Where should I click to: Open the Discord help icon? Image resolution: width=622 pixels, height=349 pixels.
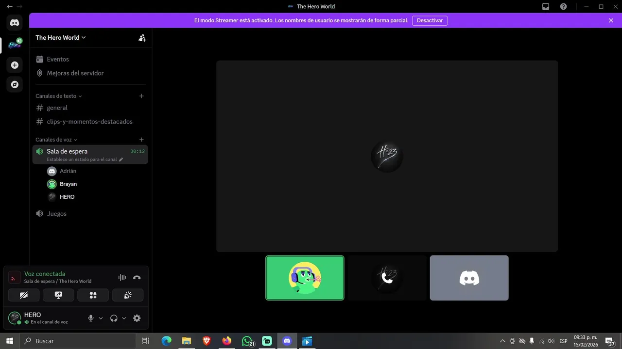tap(563, 6)
